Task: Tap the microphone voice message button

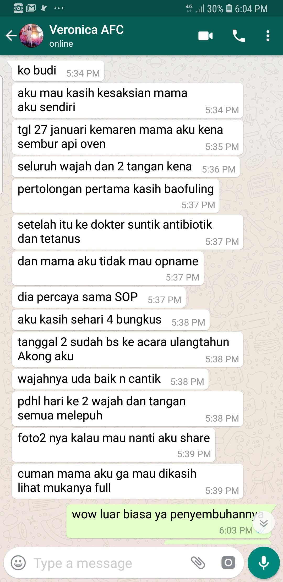Action: tap(264, 563)
